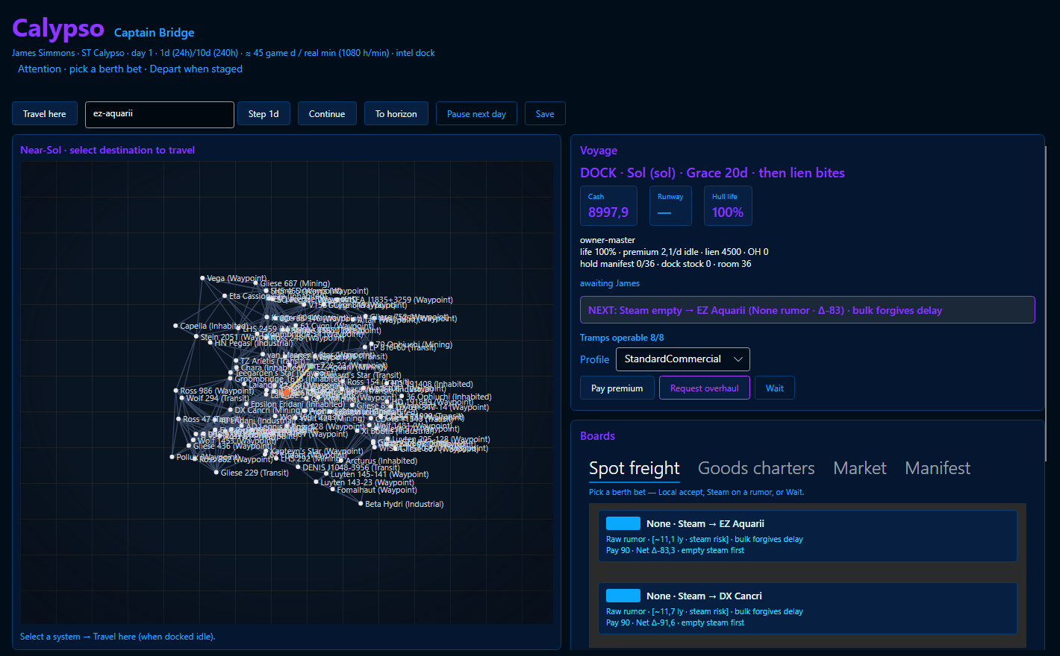Choose Ross 986 (Waypoint) on the map
Image resolution: width=1060 pixels, height=656 pixels.
(x=175, y=391)
